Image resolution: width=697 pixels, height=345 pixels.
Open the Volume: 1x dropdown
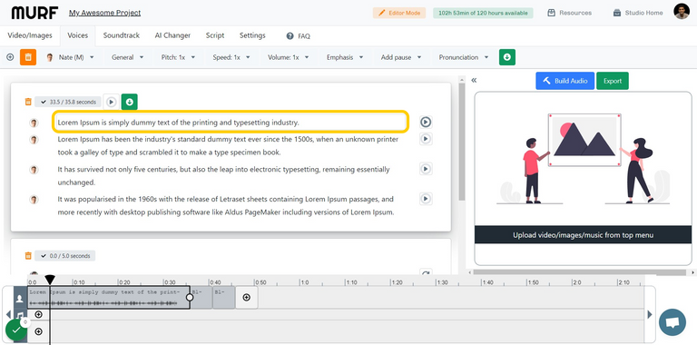(x=289, y=57)
